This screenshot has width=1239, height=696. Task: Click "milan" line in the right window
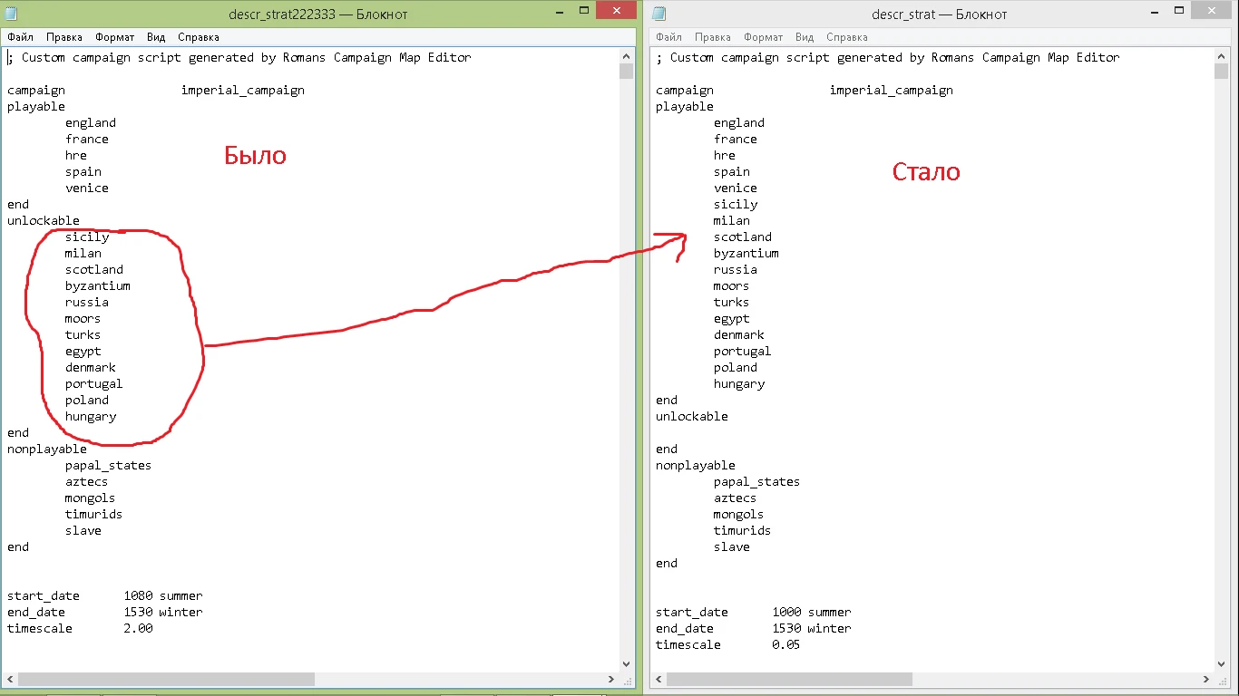[732, 220]
